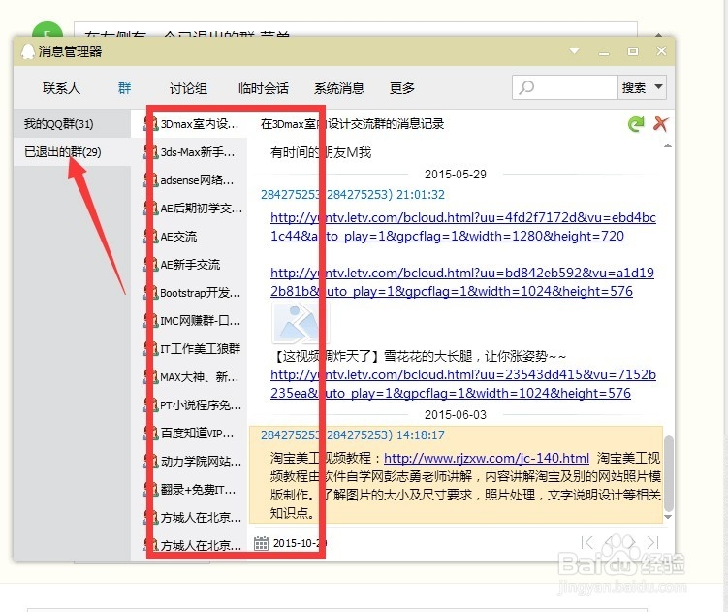The image size is (728, 612).
Task: Click group avatar icon beside IT工作美工狼群
Action: tap(151, 348)
